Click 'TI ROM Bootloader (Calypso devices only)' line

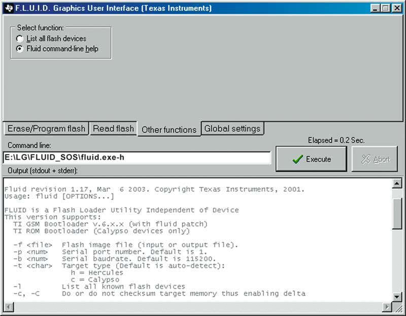[x=101, y=231]
